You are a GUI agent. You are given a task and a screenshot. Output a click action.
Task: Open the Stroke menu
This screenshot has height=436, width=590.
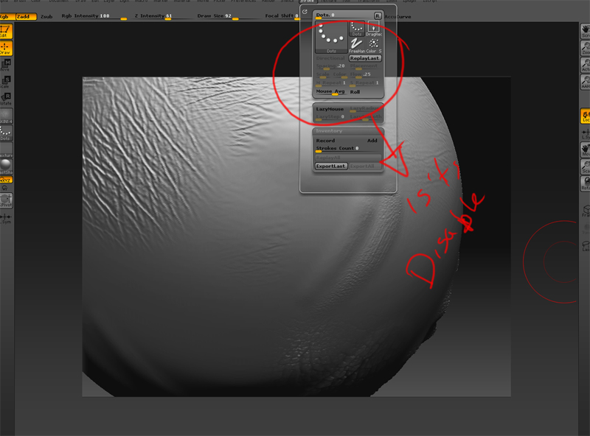308,1
